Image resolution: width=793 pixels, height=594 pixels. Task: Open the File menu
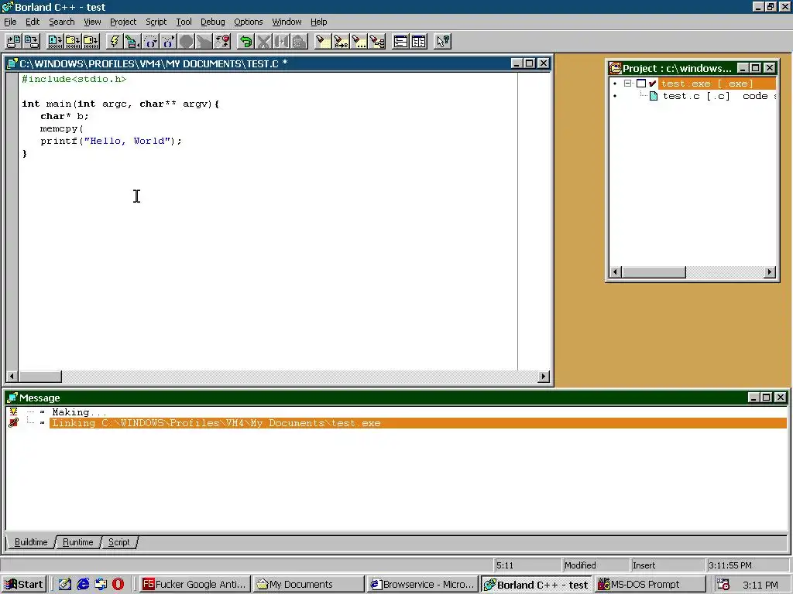10,22
